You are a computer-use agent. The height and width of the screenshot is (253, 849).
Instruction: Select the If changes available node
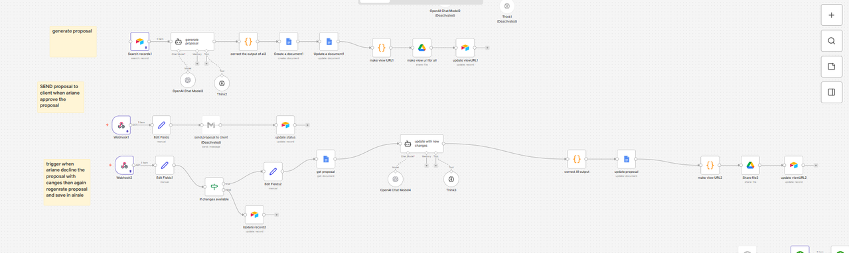click(214, 187)
